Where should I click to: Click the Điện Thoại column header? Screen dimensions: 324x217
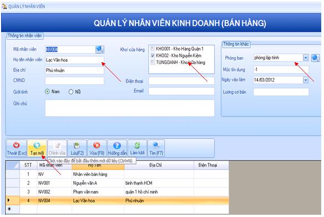(211, 165)
